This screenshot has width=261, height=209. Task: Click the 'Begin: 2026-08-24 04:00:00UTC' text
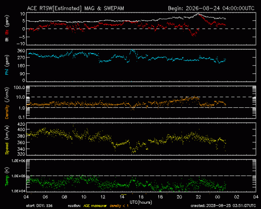coord(211,8)
